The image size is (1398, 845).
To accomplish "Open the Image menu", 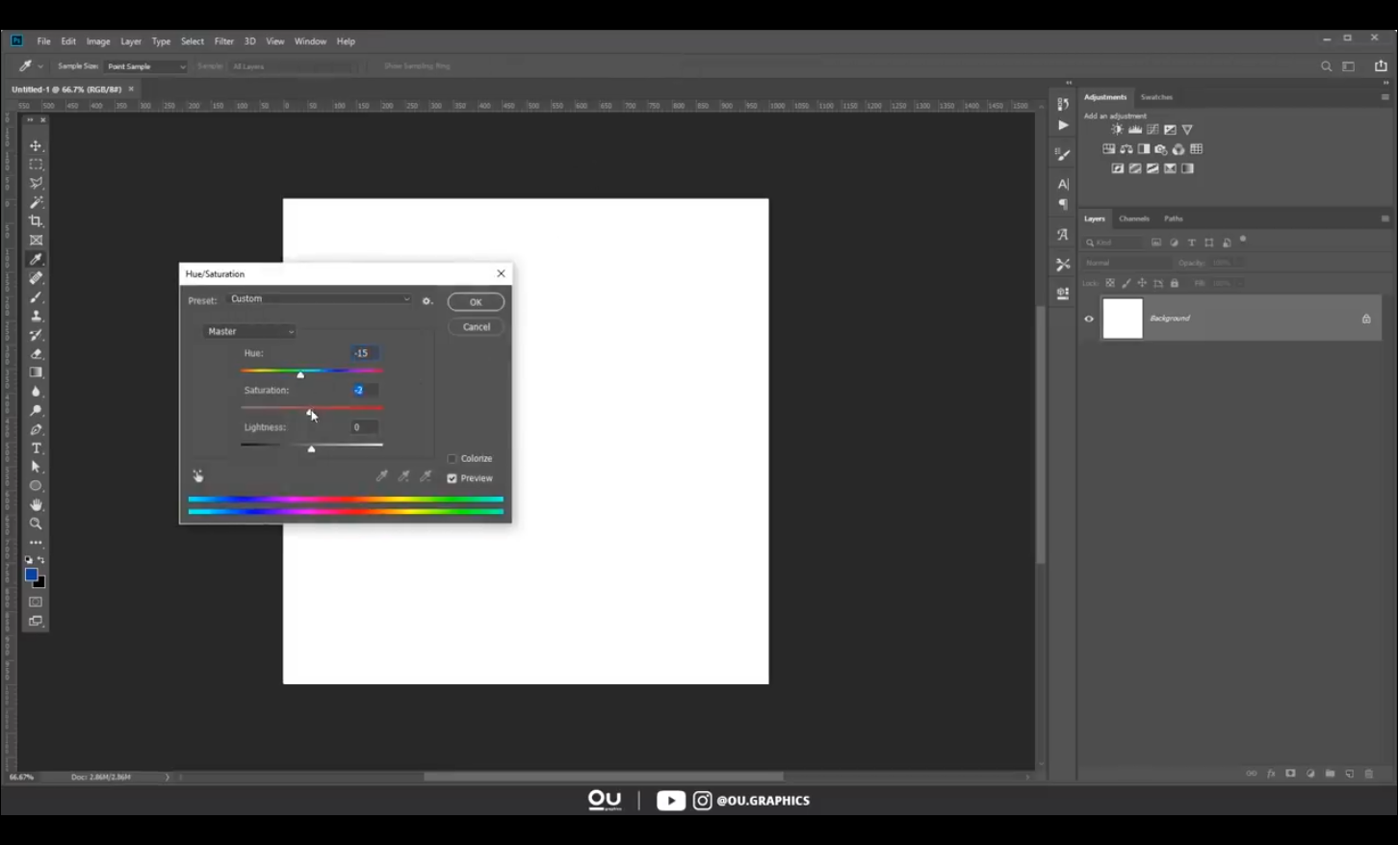I will 98,41.
